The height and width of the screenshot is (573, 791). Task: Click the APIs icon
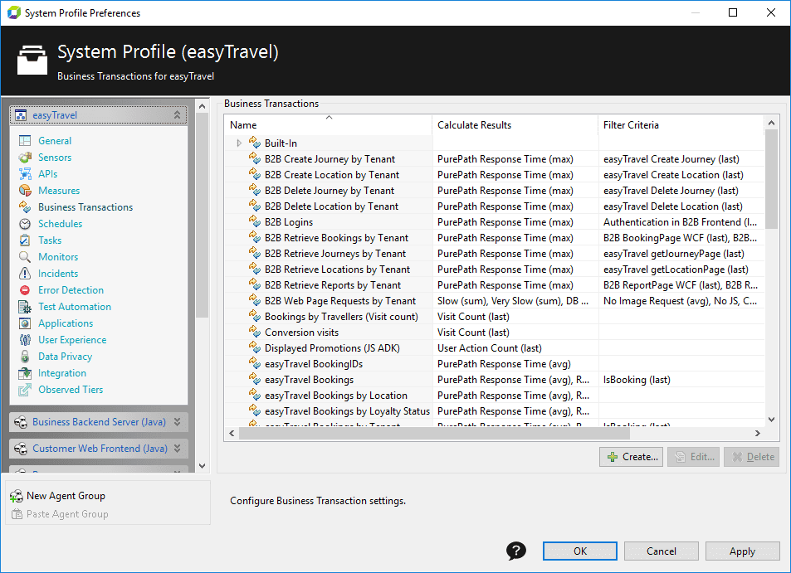[x=25, y=174]
